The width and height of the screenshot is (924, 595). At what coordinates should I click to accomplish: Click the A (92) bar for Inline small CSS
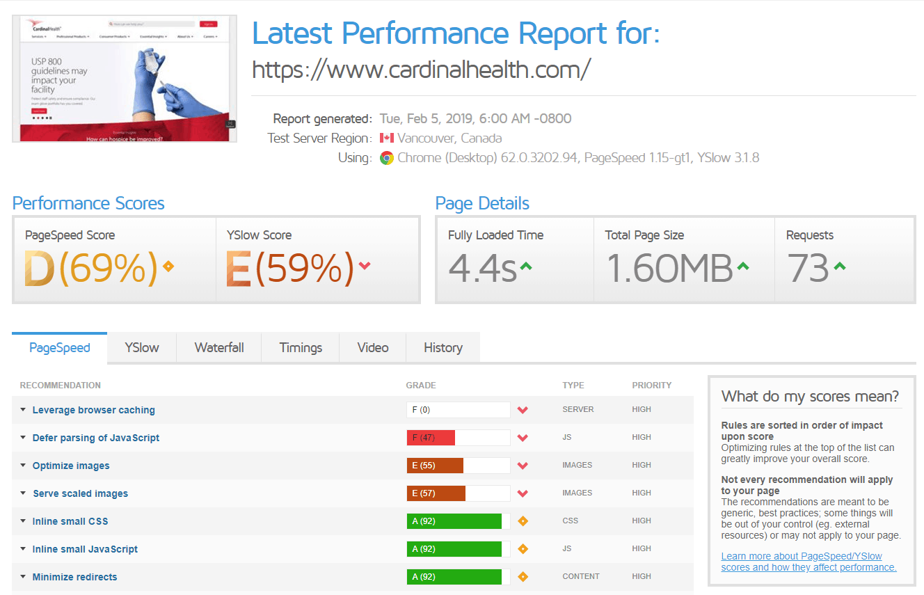459,521
